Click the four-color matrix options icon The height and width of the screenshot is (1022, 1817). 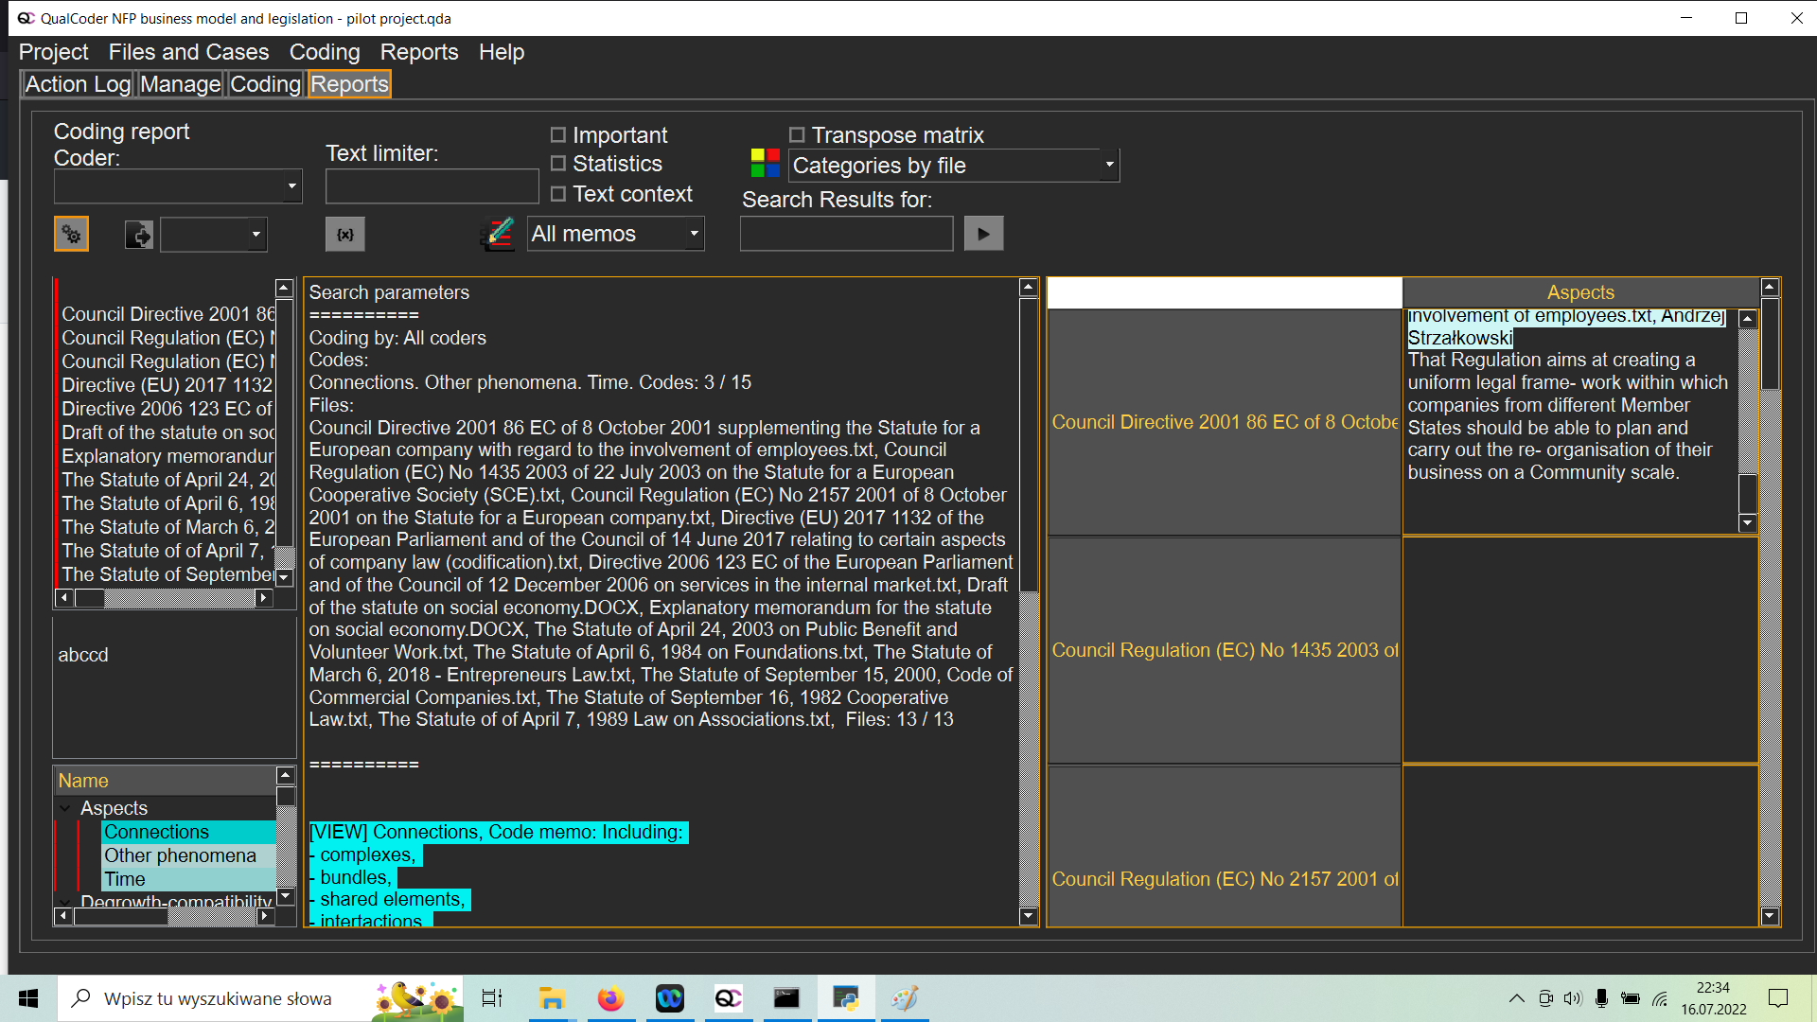[x=766, y=162]
